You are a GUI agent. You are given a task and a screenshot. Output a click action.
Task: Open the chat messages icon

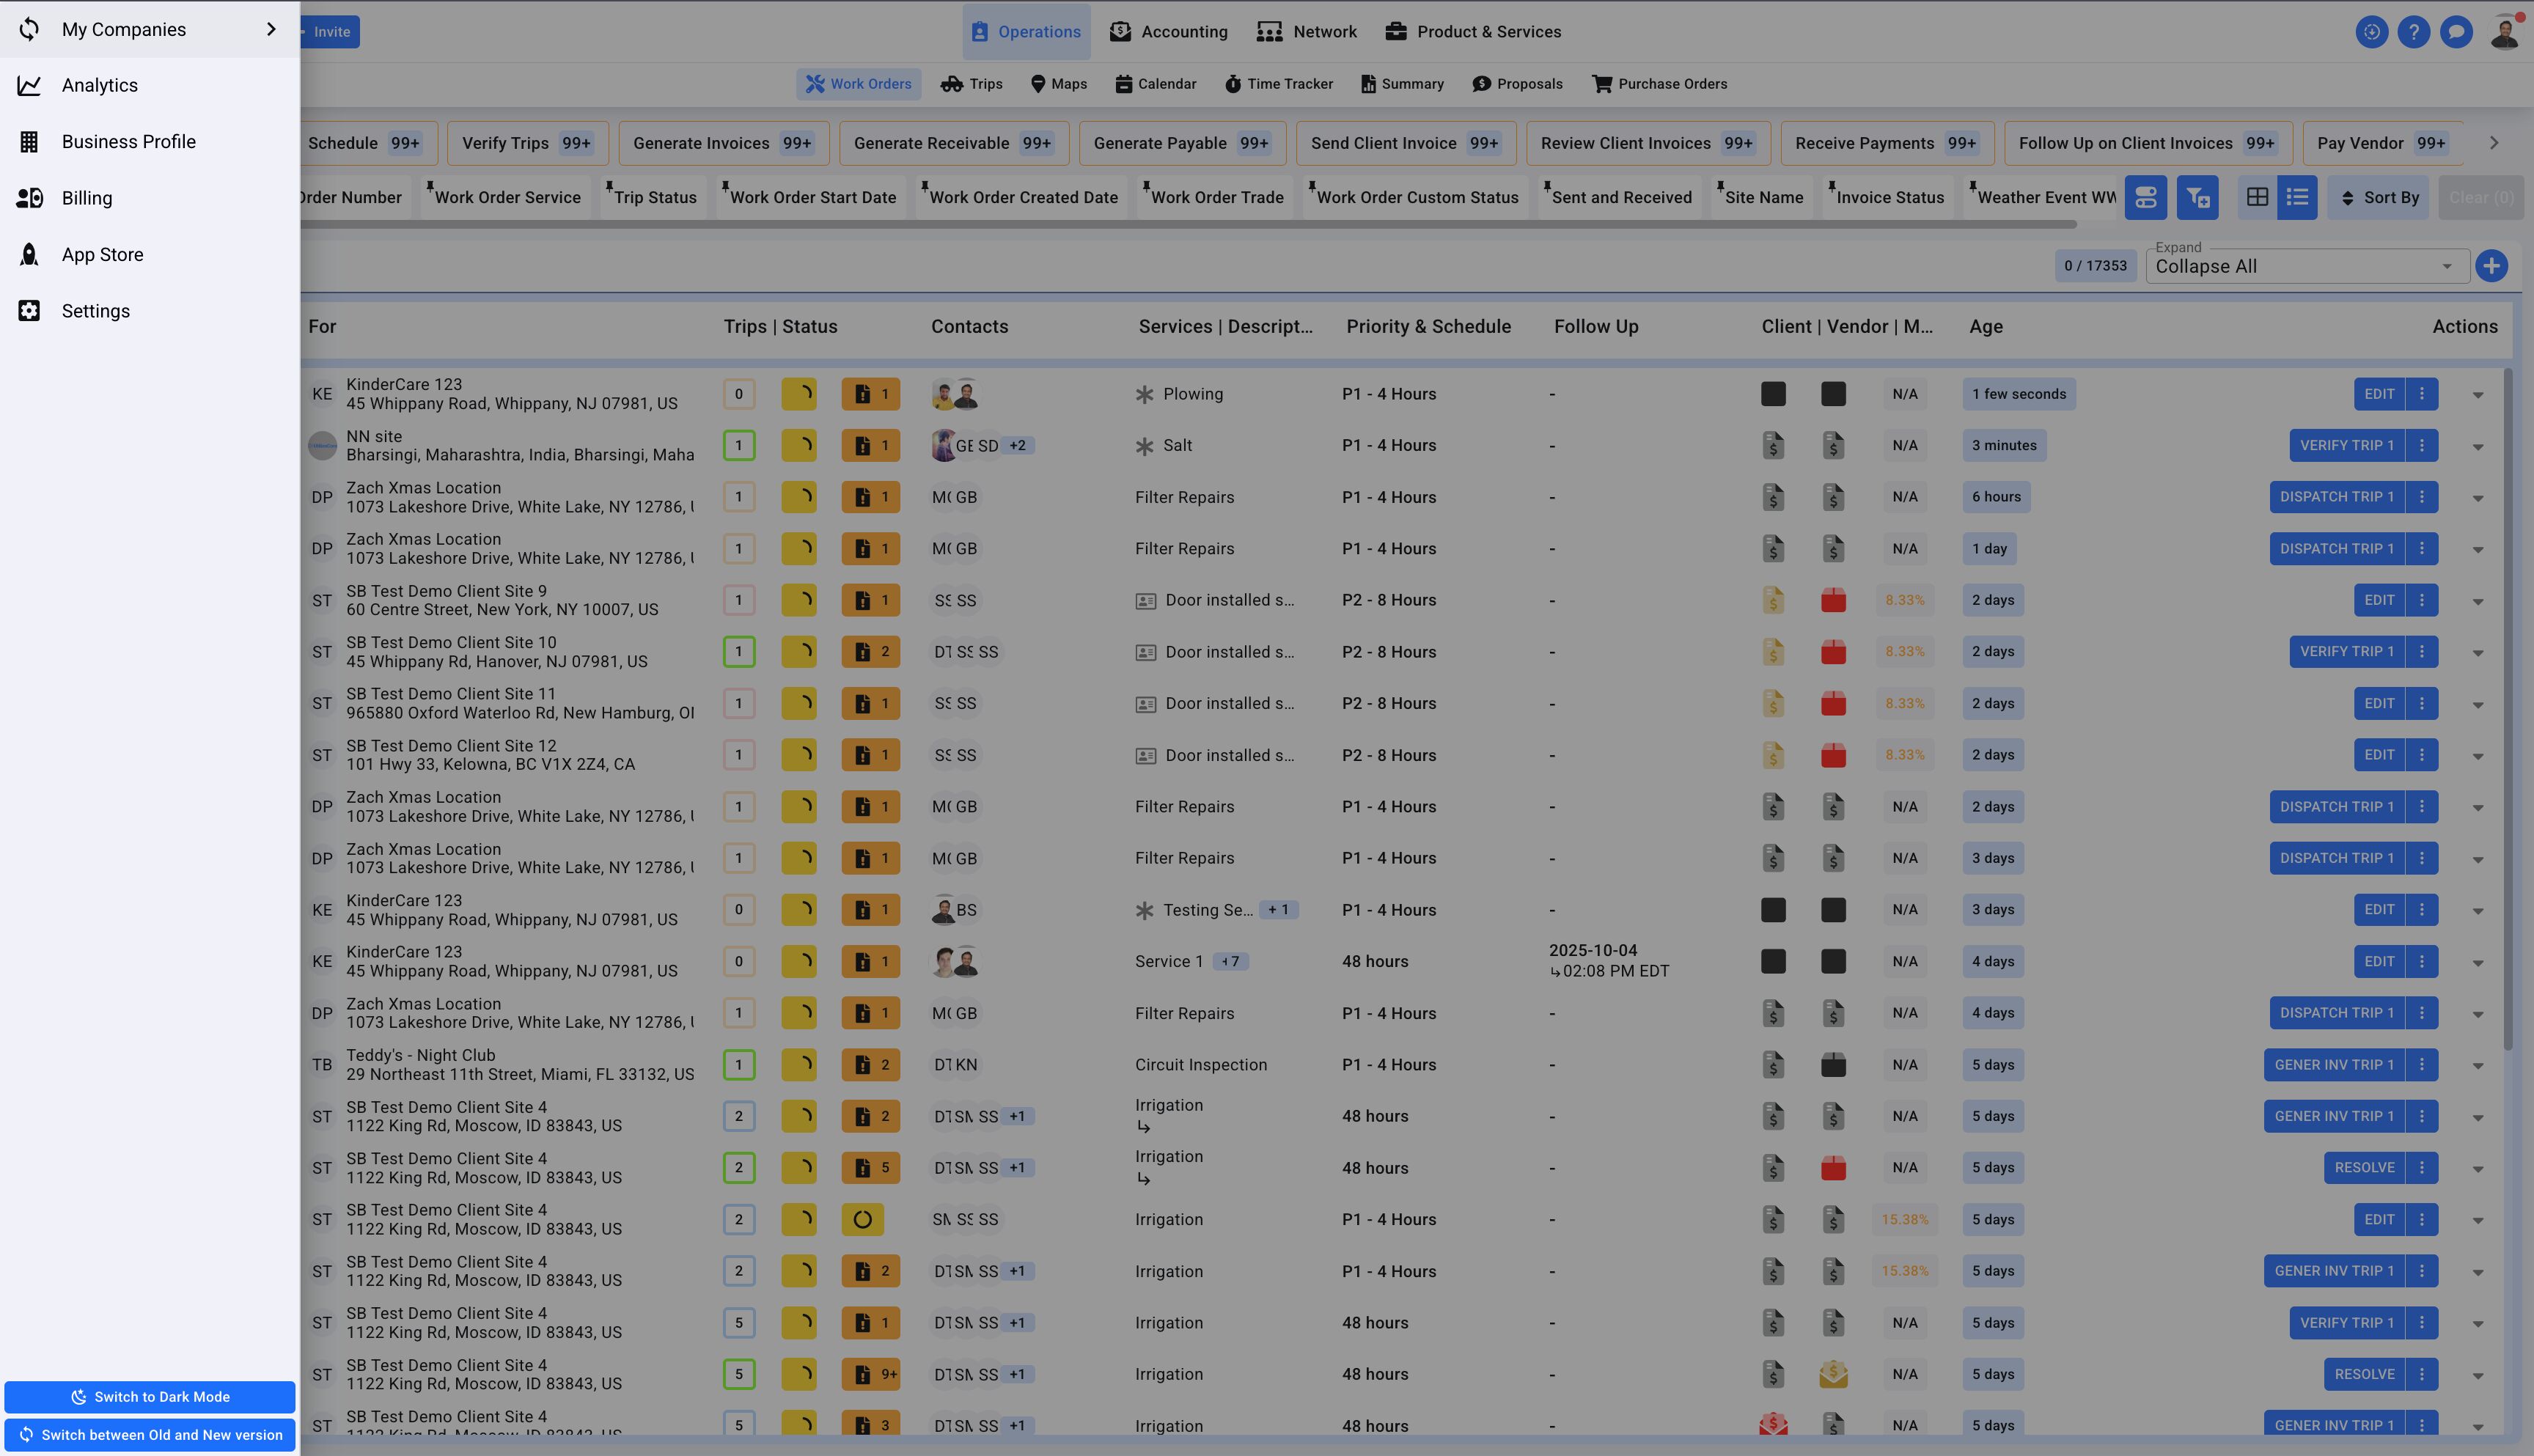[x=2456, y=32]
